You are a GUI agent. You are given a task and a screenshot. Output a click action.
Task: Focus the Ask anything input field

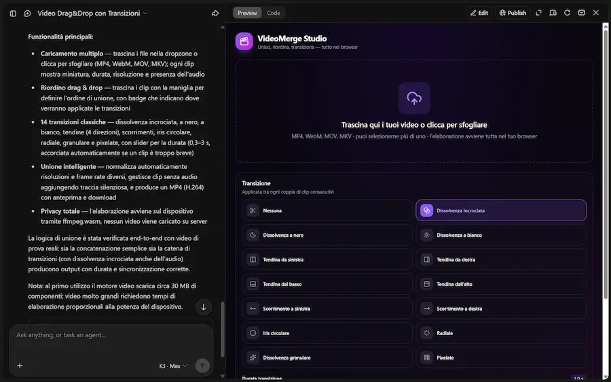point(111,335)
